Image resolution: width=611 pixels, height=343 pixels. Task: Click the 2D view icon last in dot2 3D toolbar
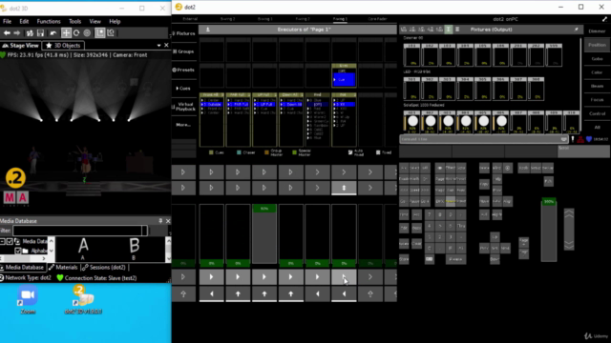(x=111, y=33)
